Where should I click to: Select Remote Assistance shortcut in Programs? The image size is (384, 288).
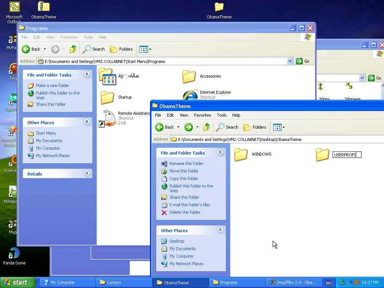[x=107, y=118]
